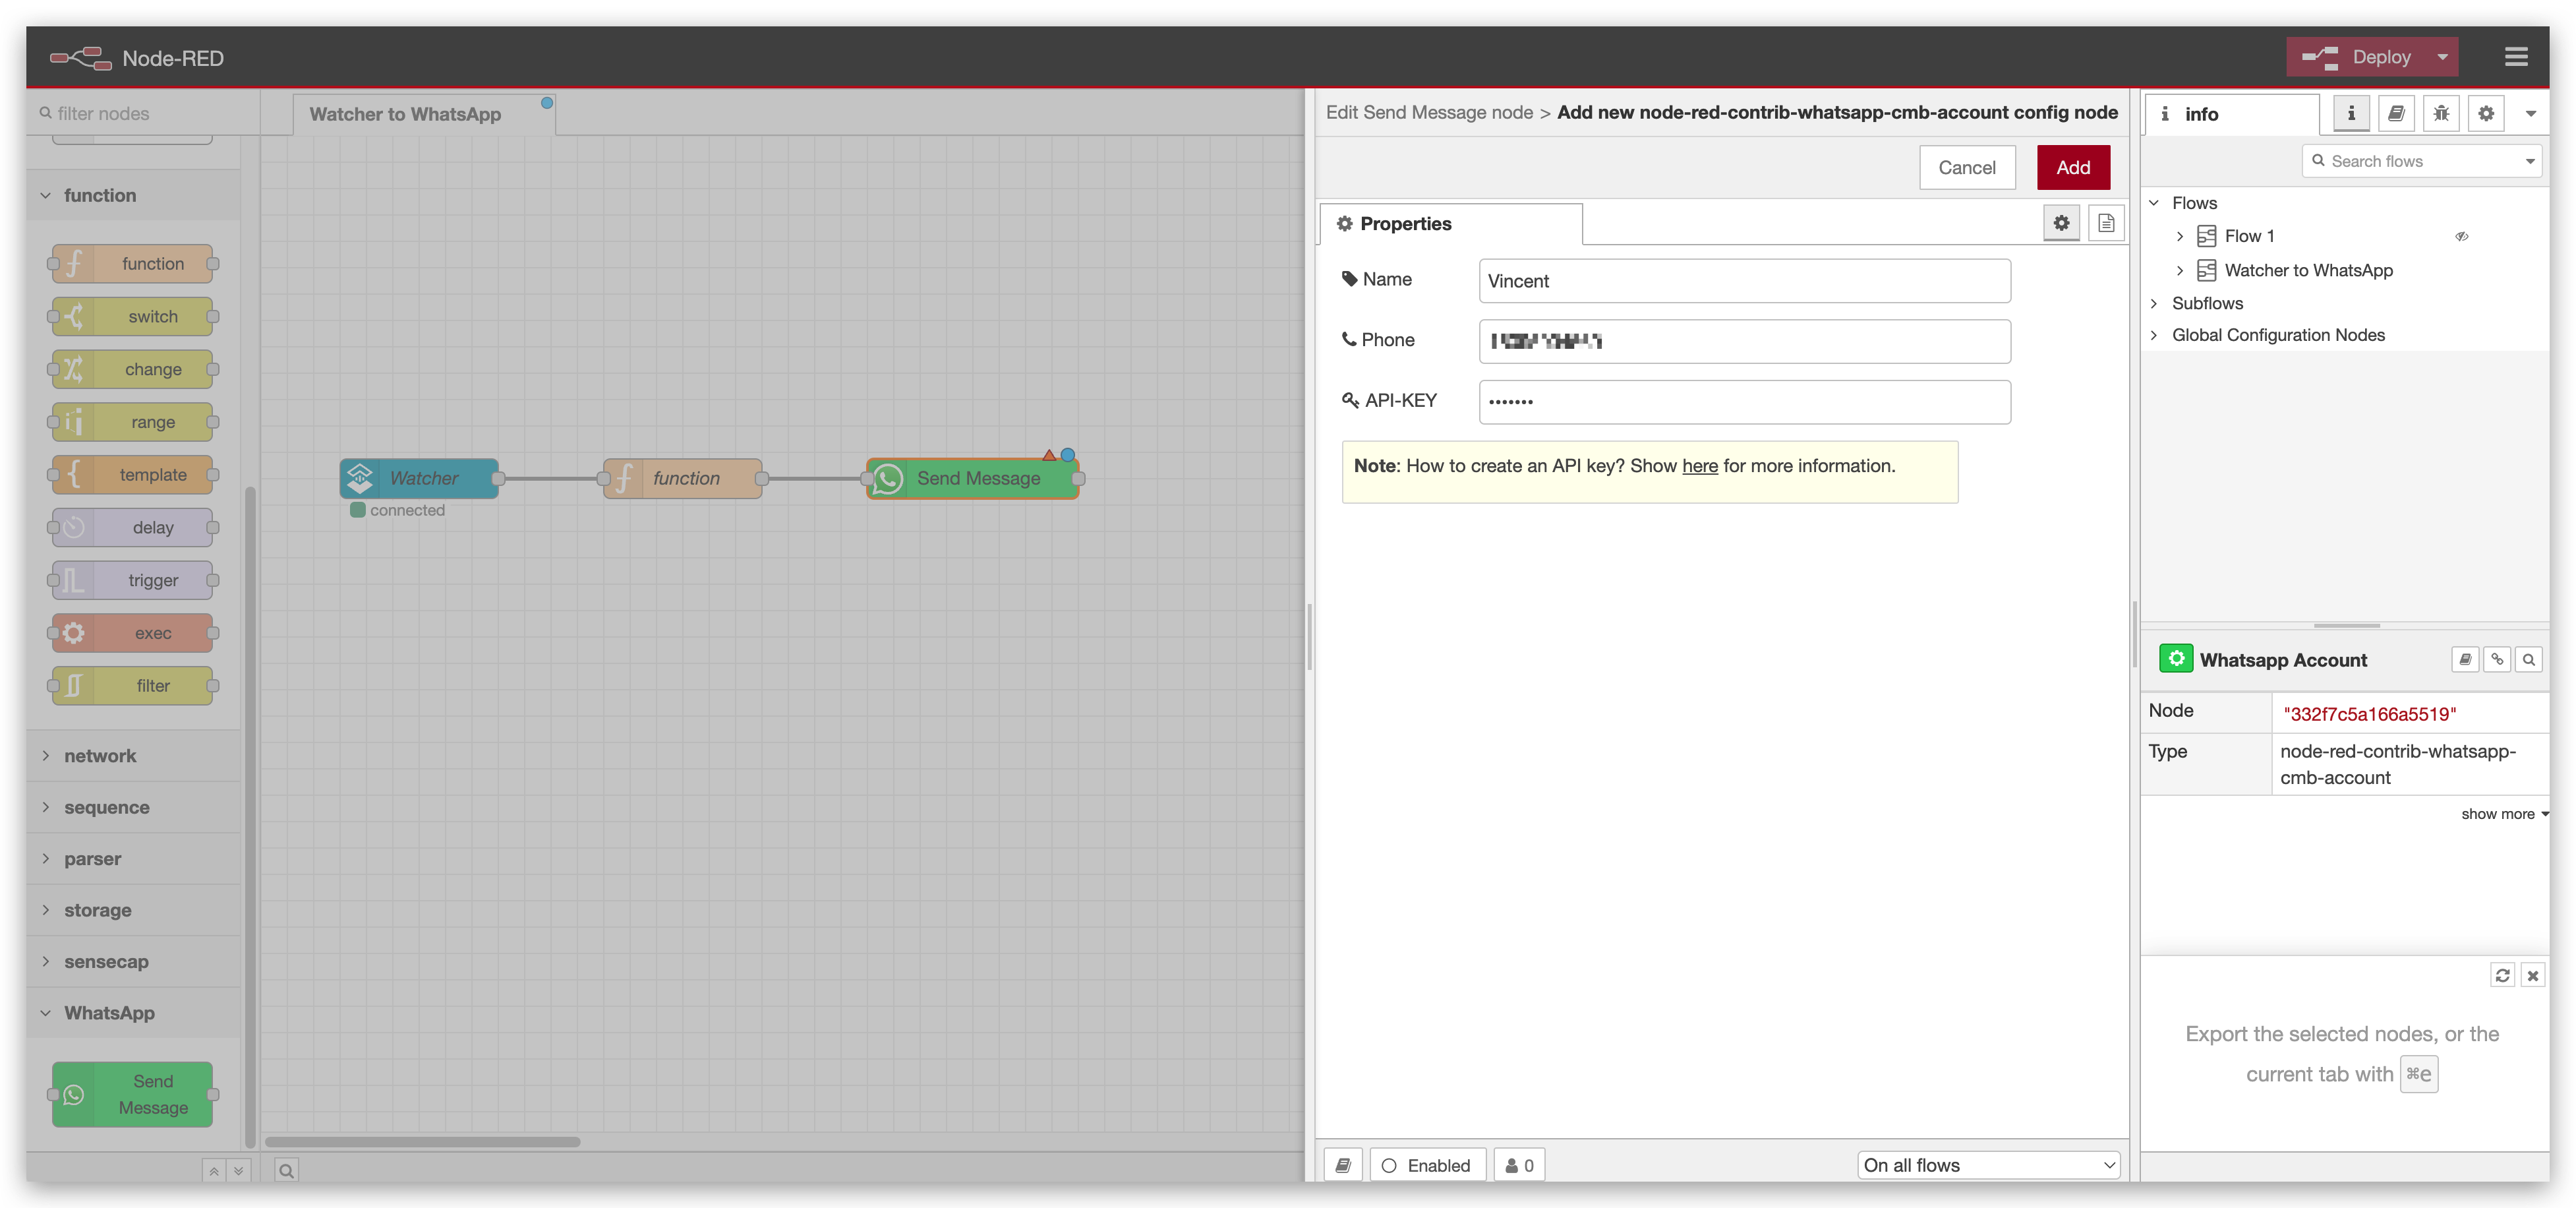Click Cancel in config node editor
The width and height of the screenshot is (2576, 1208).
[x=1967, y=168]
